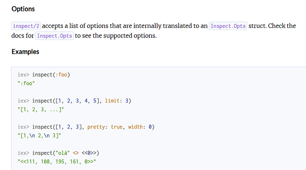The width and height of the screenshot is (306, 170).
Task: Click the pretty: true inspect code line
Action: 86,127
